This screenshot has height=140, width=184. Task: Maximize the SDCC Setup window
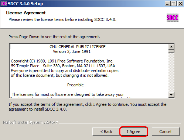[x=174, y=4]
